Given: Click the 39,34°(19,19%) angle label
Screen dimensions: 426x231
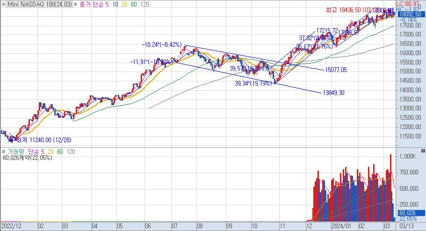Looking at the screenshot, I should coord(253,83).
